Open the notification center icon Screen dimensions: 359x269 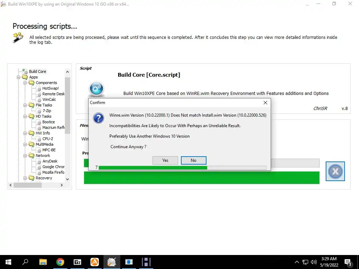point(348,263)
